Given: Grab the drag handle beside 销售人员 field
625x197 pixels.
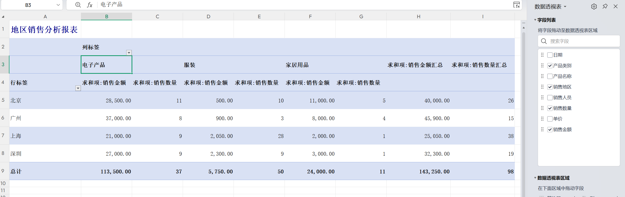Looking at the screenshot, I should coord(542,97).
